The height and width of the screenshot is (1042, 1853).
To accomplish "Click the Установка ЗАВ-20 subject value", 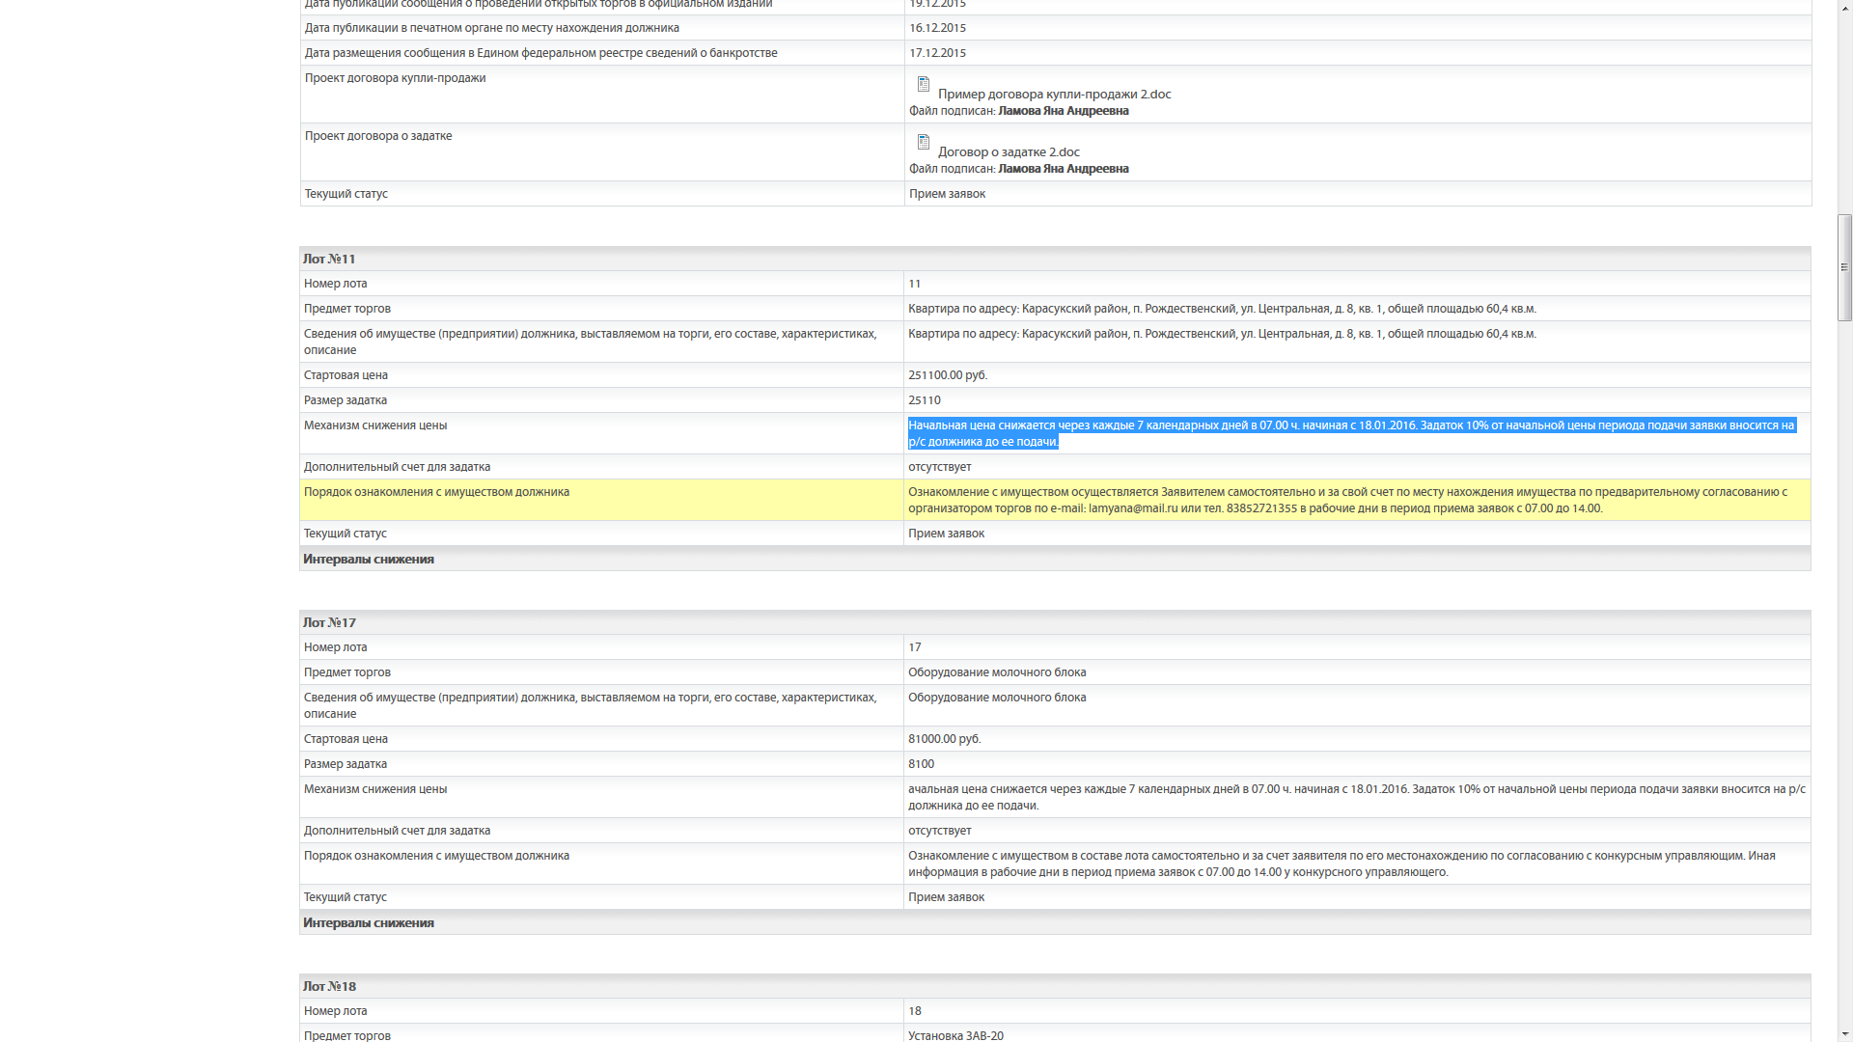I will [955, 1035].
